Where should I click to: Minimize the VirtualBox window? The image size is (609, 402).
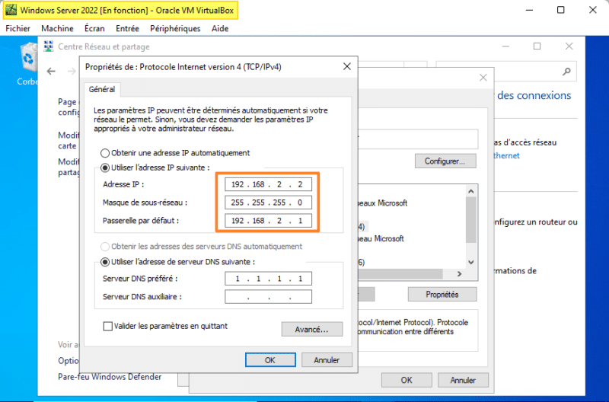pos(529,10)
